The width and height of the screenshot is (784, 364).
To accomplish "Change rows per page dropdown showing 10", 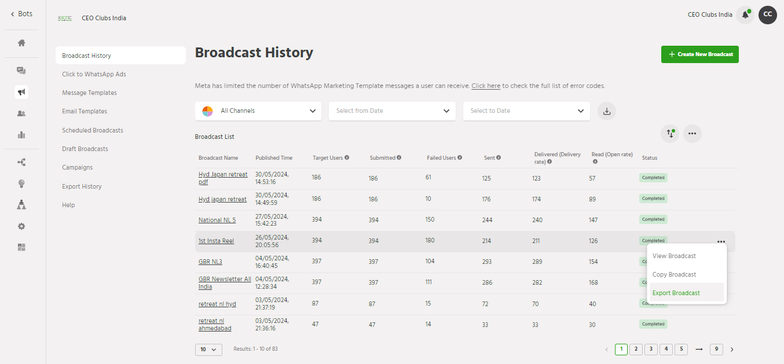I will click(208, 350).
